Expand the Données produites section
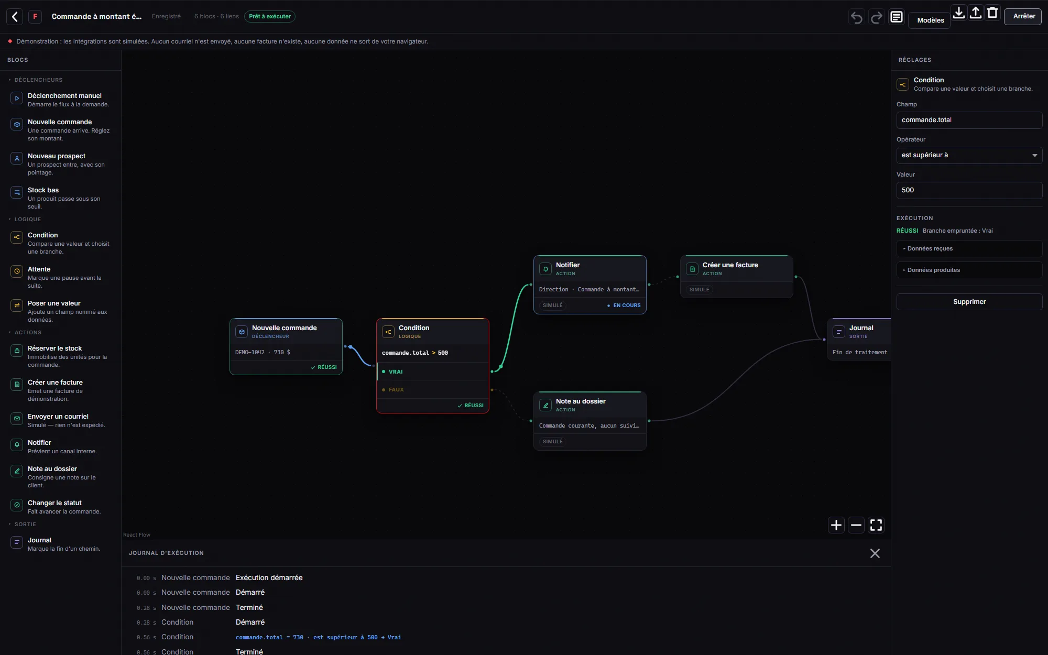 969,270
